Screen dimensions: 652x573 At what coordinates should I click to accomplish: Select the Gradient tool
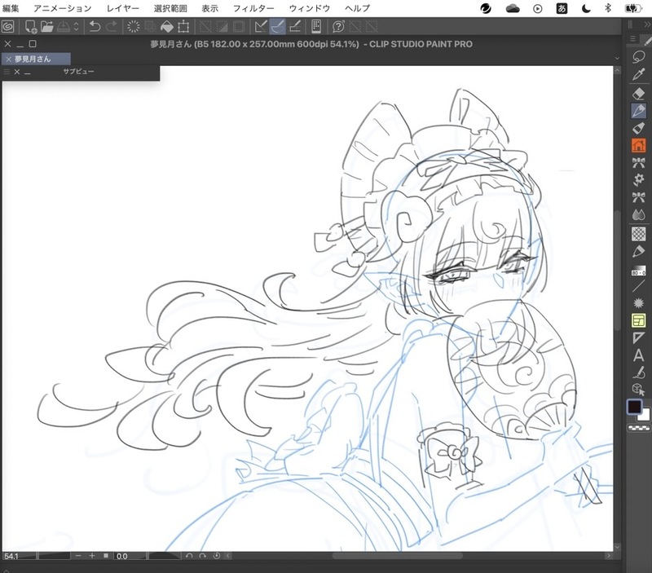[638, 271]
